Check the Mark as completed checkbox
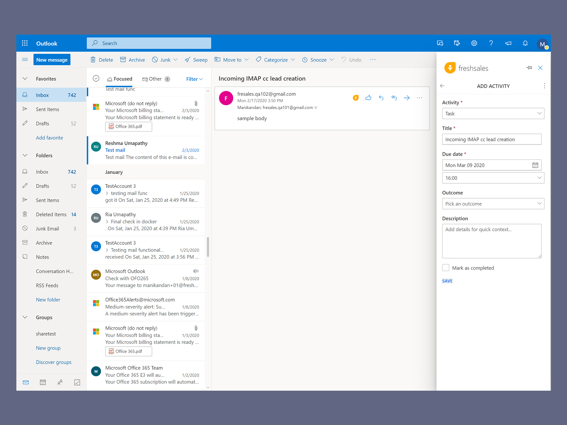 point(445,268)
